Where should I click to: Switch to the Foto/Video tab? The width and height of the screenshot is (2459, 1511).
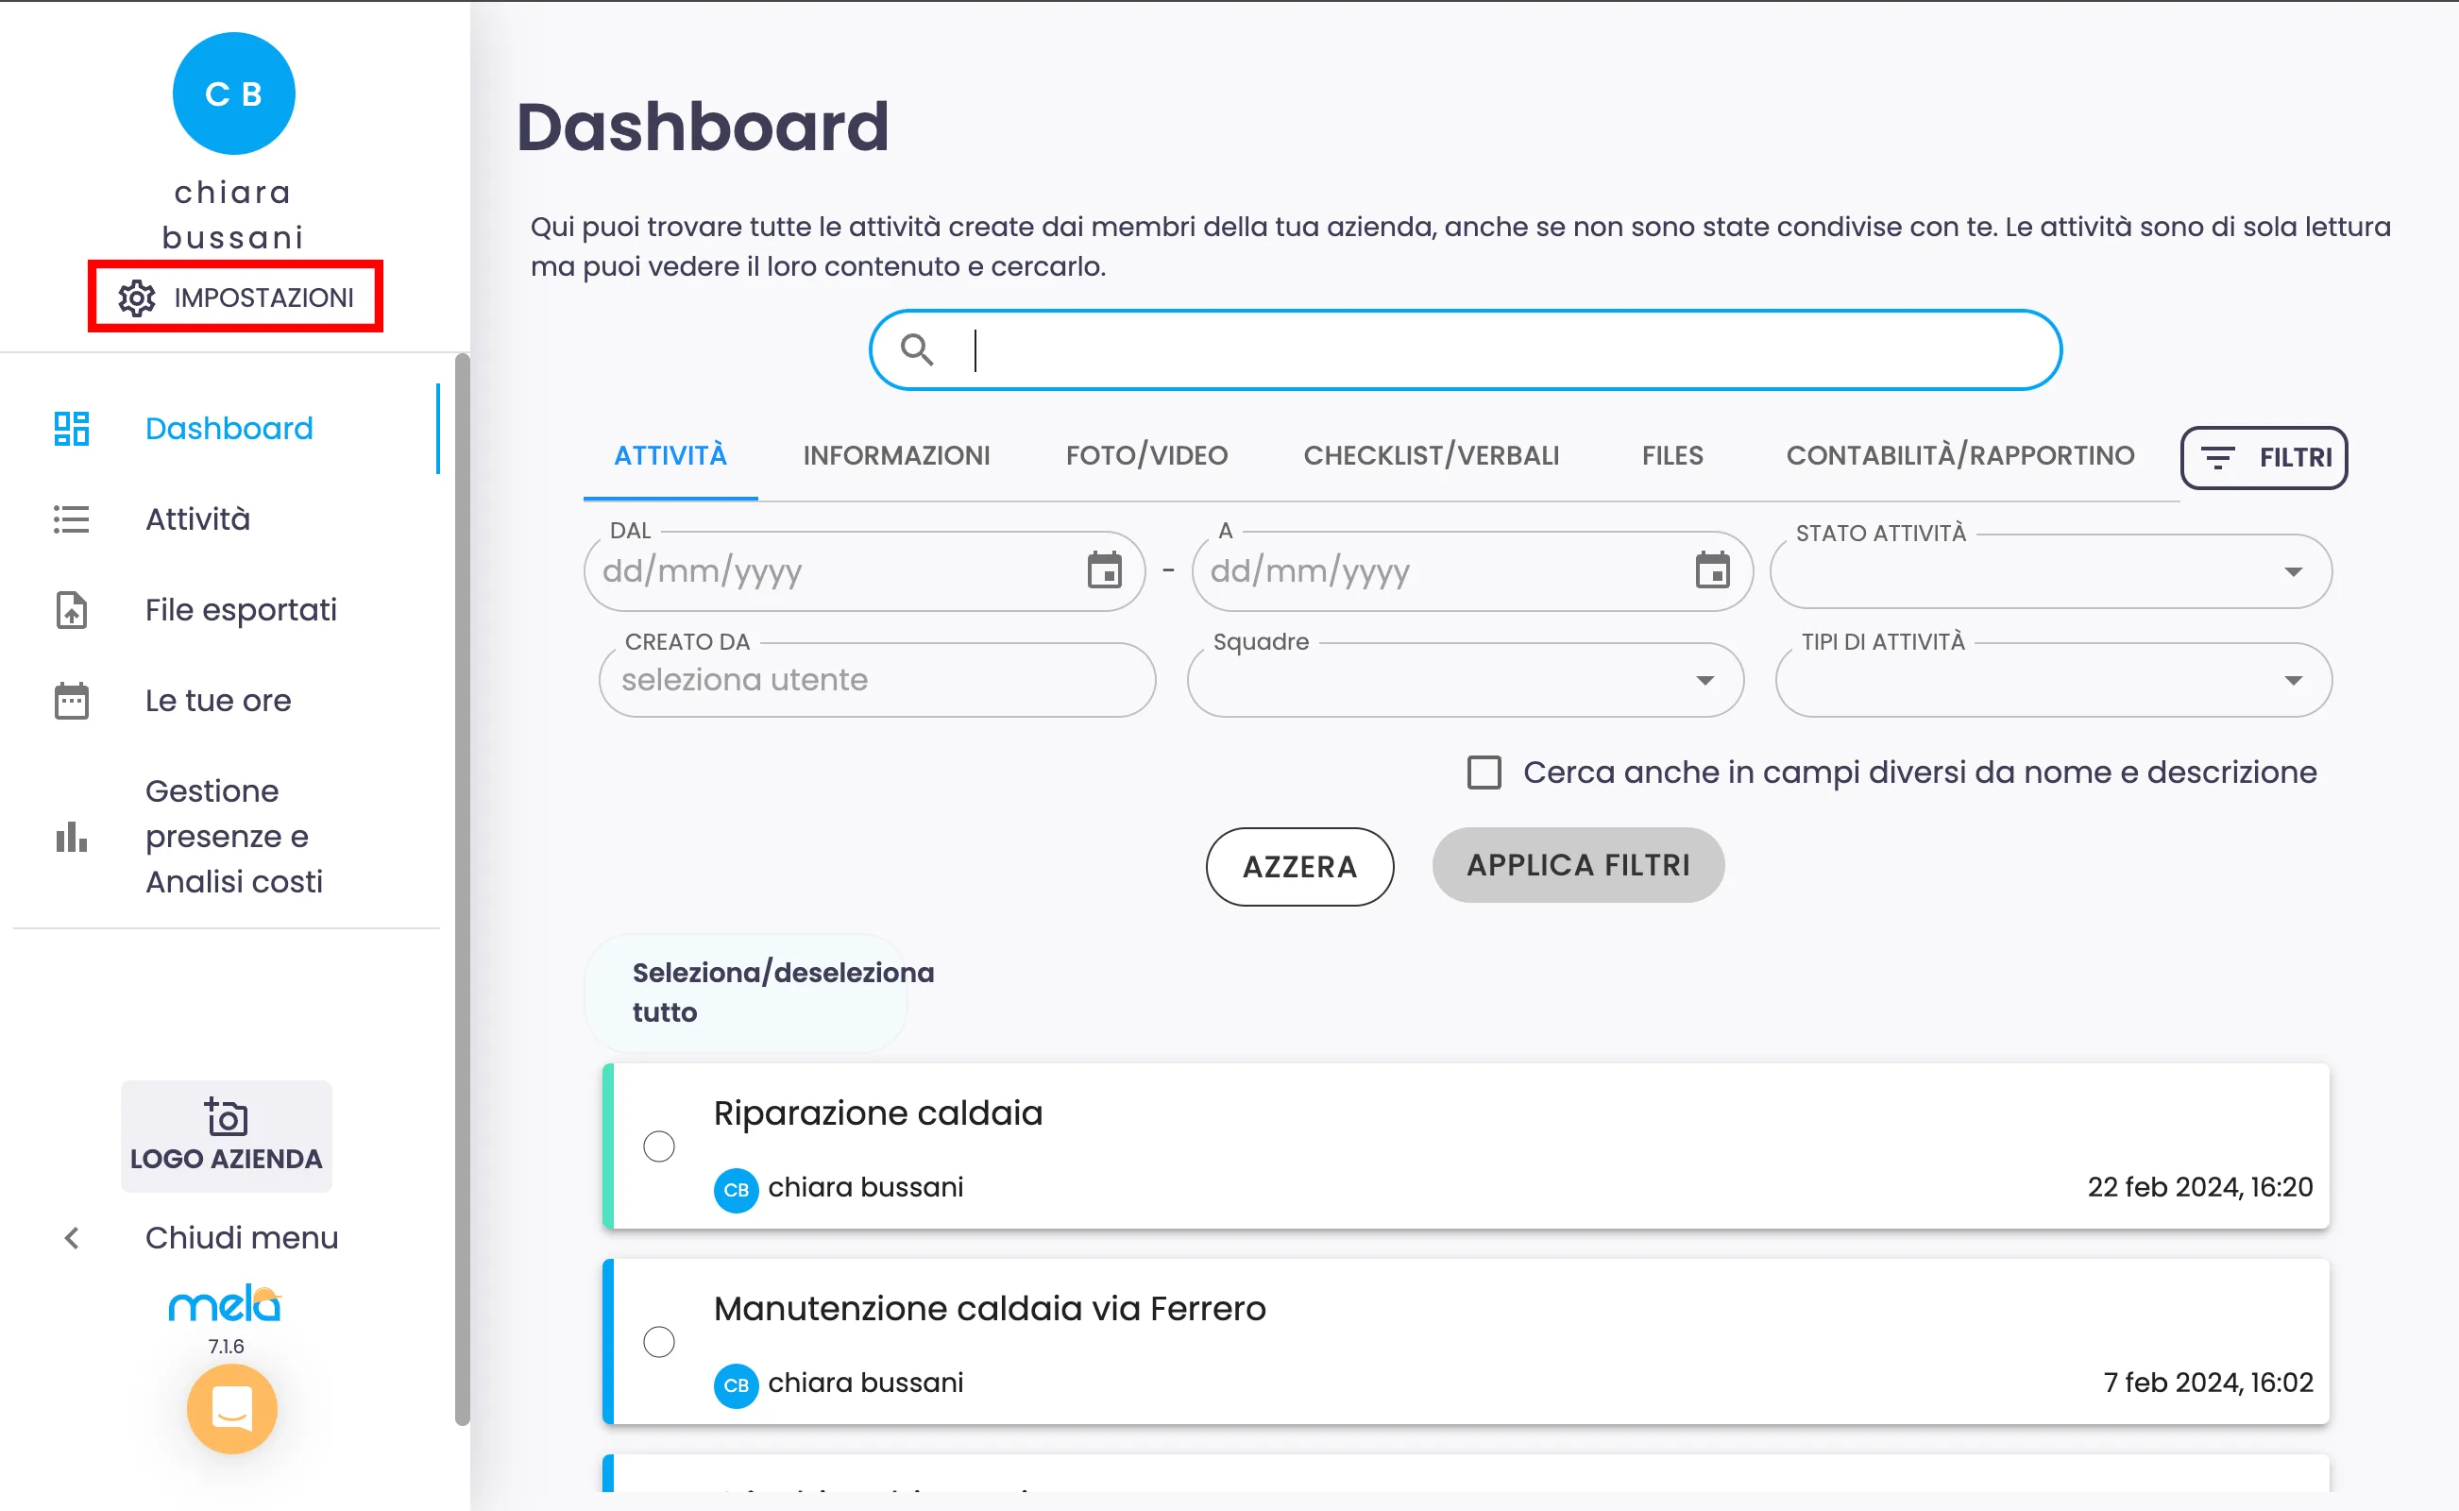(x=1146, y=456)
